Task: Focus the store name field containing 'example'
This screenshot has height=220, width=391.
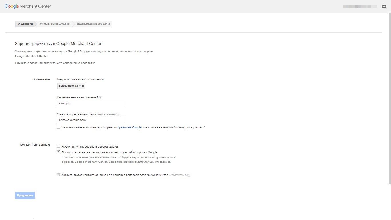Action: pyautogui.click(x=91, y=103)
